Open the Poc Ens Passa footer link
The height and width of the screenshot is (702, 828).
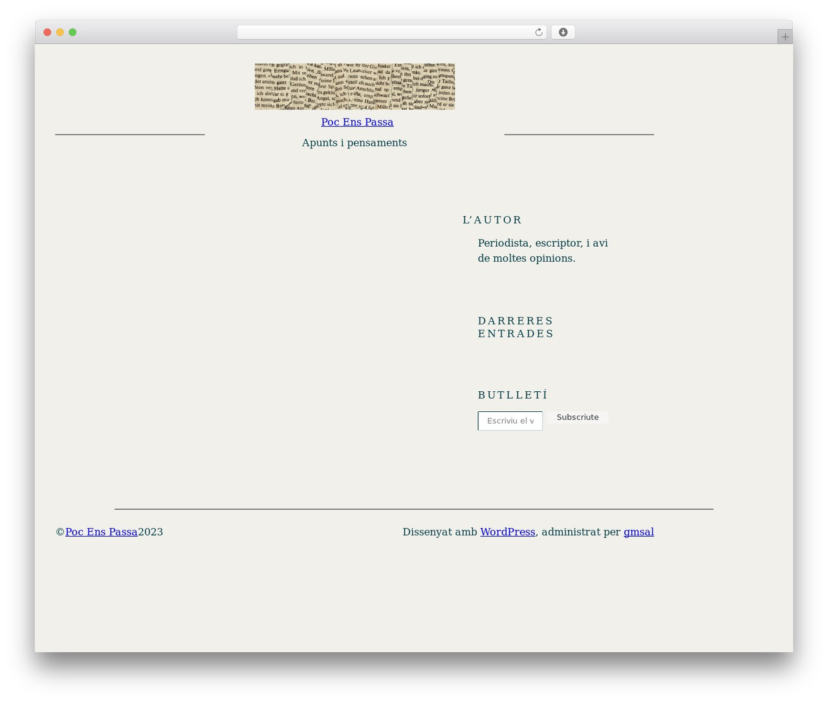[102, 532]
